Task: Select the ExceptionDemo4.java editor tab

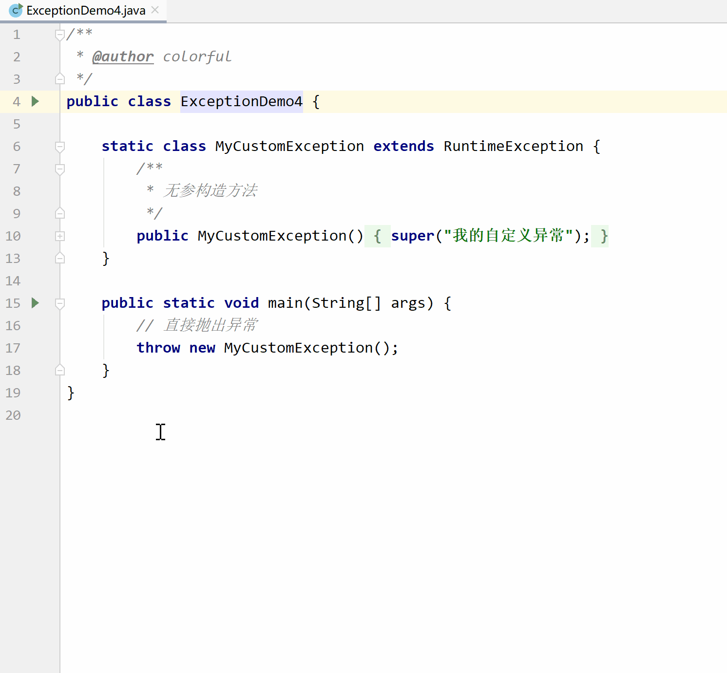Action: coord(83,11)
